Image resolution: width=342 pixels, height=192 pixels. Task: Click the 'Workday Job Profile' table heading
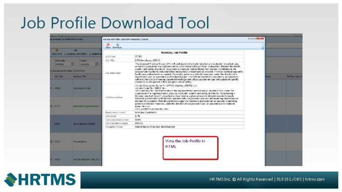(174, 53)
